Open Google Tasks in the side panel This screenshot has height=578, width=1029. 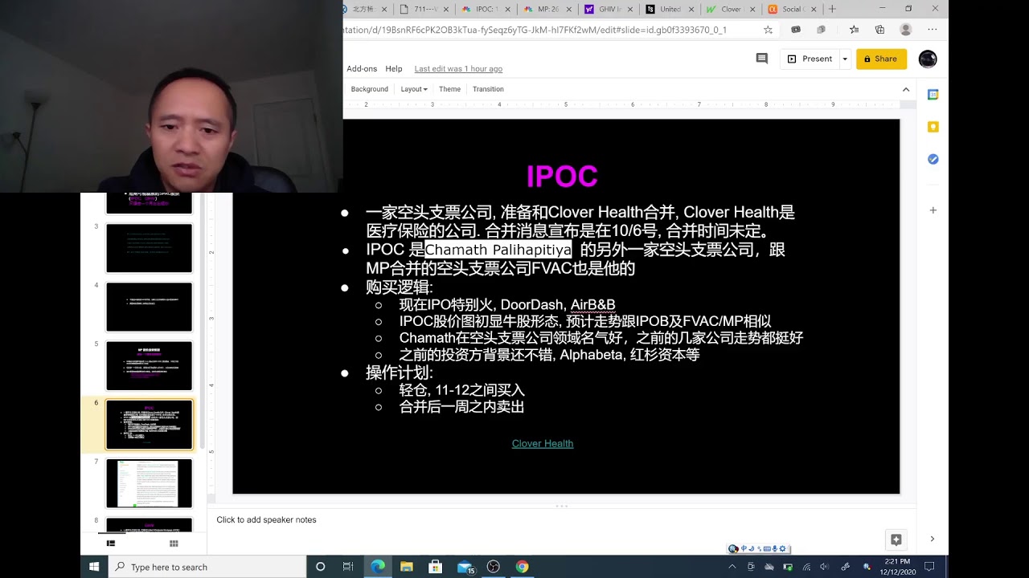tap(933, 159)
